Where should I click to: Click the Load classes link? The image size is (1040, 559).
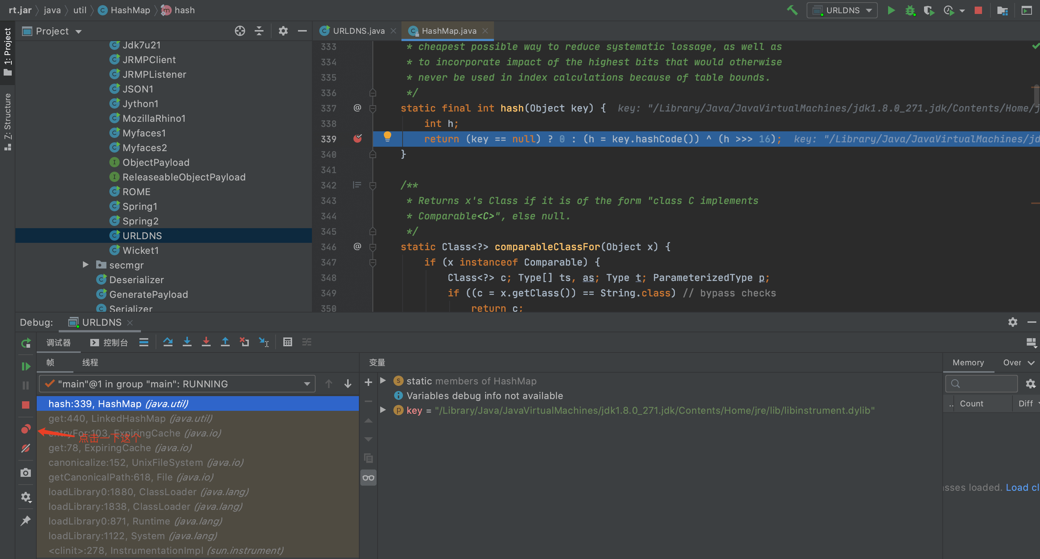tap(1022, 487)
